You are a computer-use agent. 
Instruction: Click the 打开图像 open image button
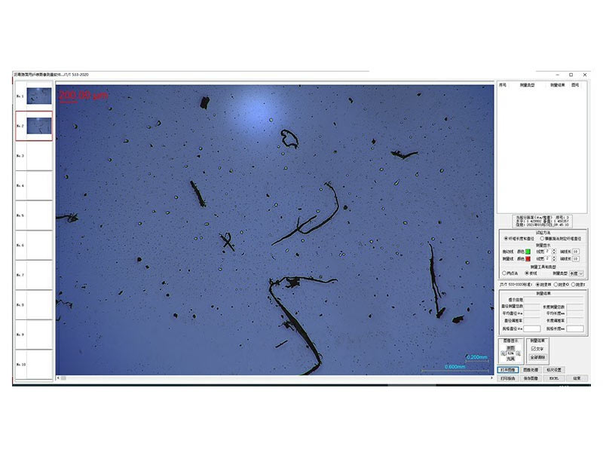[508, 370]
